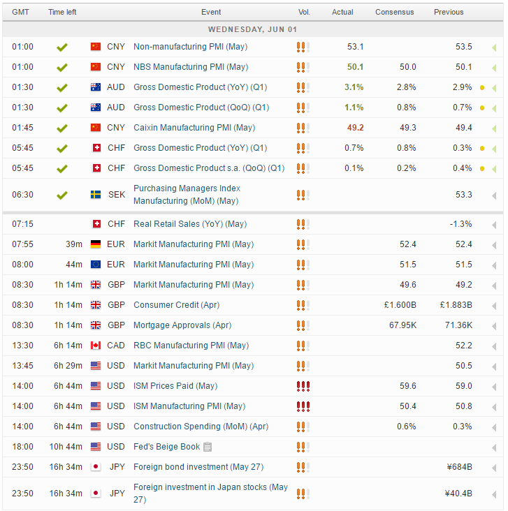Viewport: 508px width, 511px height.
Task: Click yellow revision dot on CHF GDP (YoY) row
Action: click(x=482, y=148)
